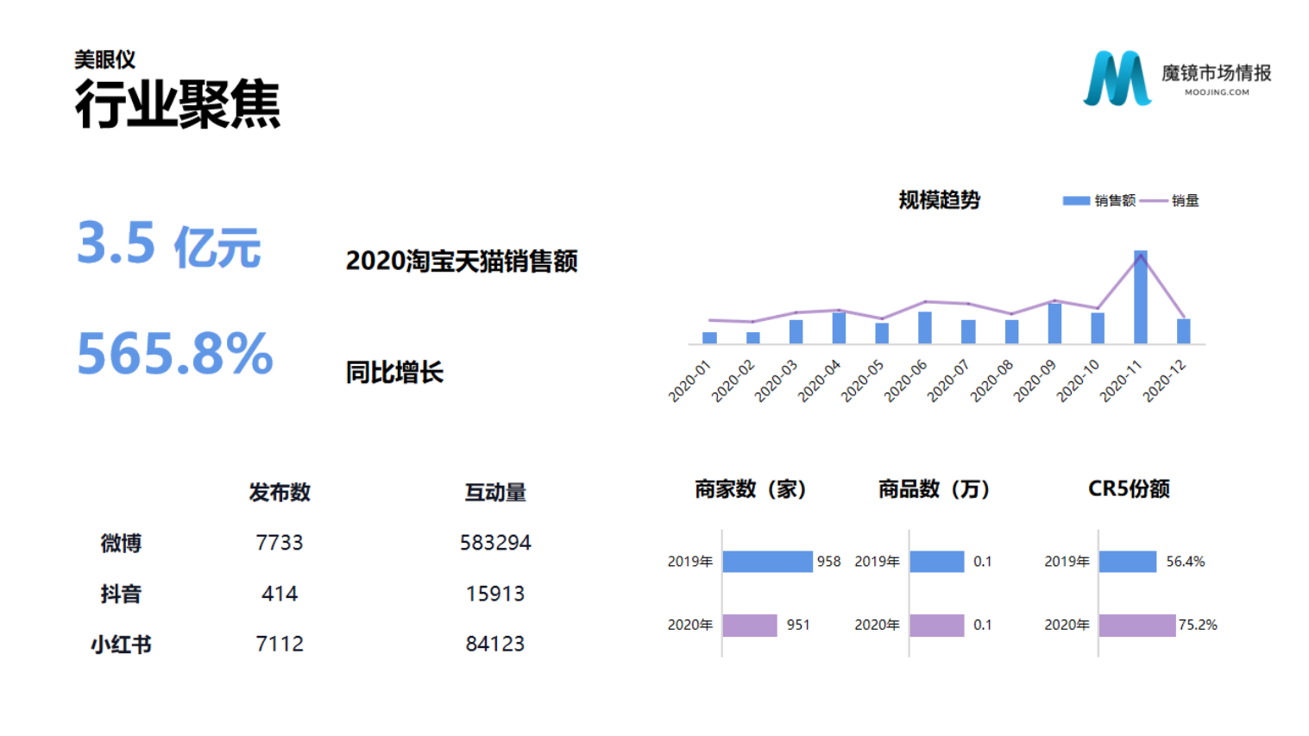Click the 规模趋势 chart title
The image size is (1309, 736).
coord(939,200)
